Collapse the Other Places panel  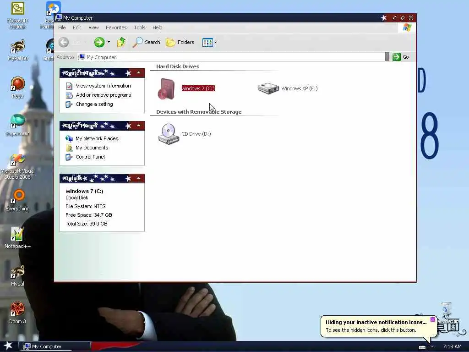tap(138, 126)
